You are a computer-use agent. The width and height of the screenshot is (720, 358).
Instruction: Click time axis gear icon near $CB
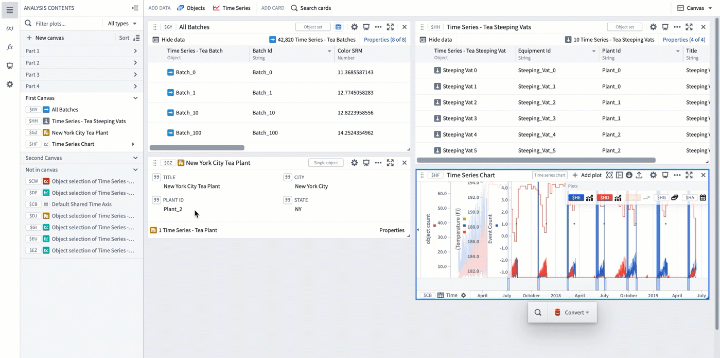pyautogui.click(x=464, y=295)
